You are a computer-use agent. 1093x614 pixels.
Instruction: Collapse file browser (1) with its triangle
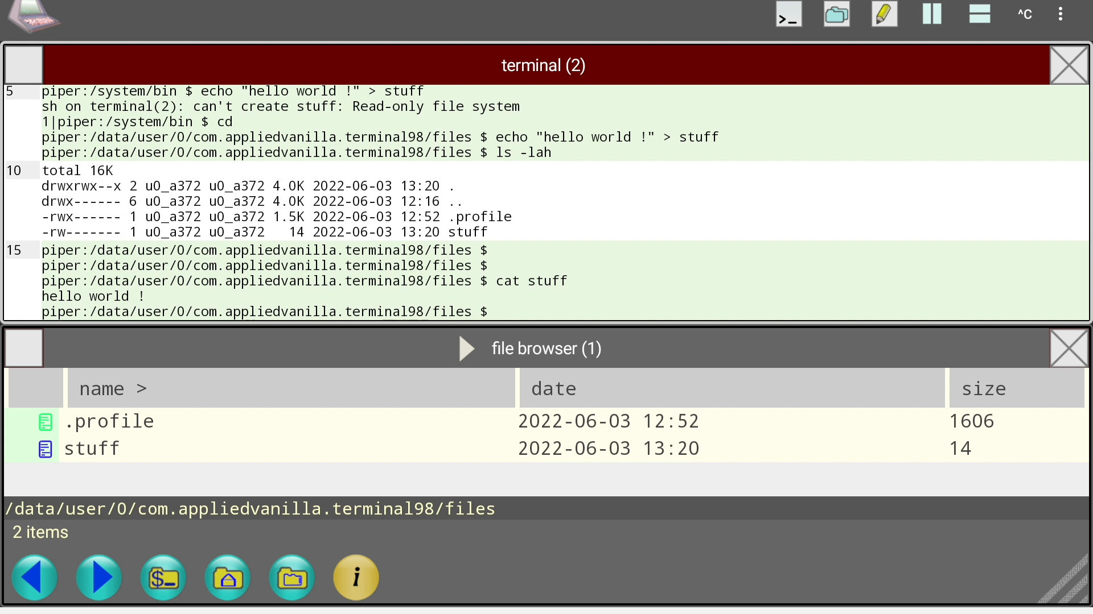[x=467, y=349]
